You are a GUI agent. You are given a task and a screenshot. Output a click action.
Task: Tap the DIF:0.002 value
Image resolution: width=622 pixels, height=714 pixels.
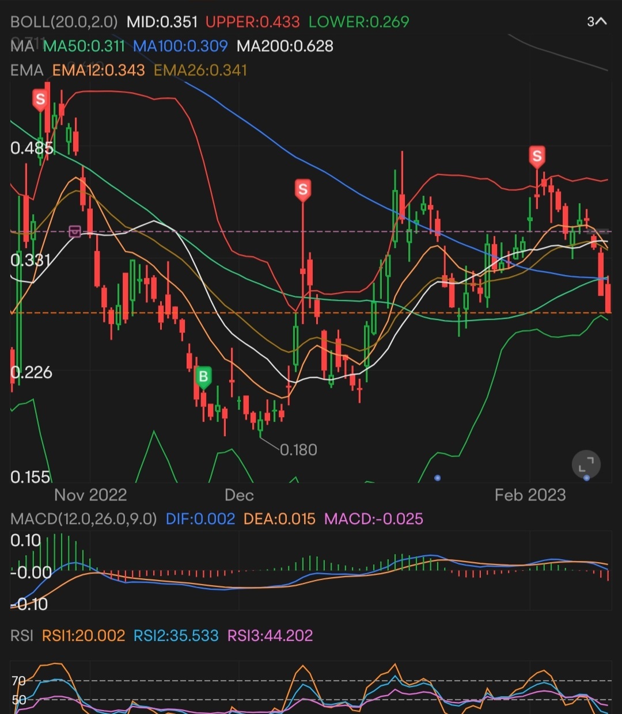[x=200, y=519]
